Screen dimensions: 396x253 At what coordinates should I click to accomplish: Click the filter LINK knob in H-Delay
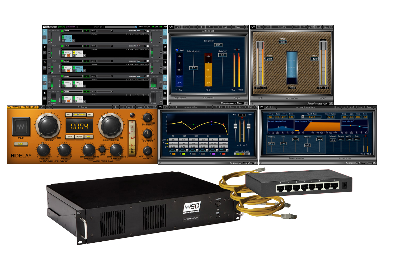[x=102, y=149]
